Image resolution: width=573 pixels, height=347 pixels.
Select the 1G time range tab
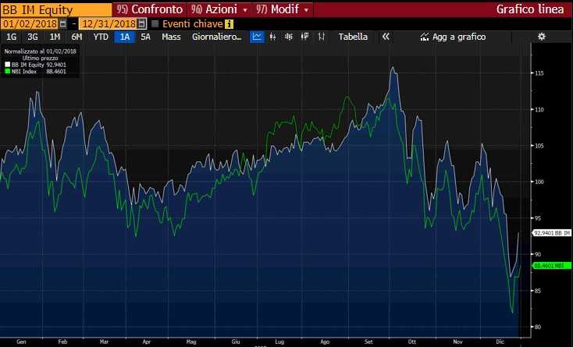pos(12,37)
